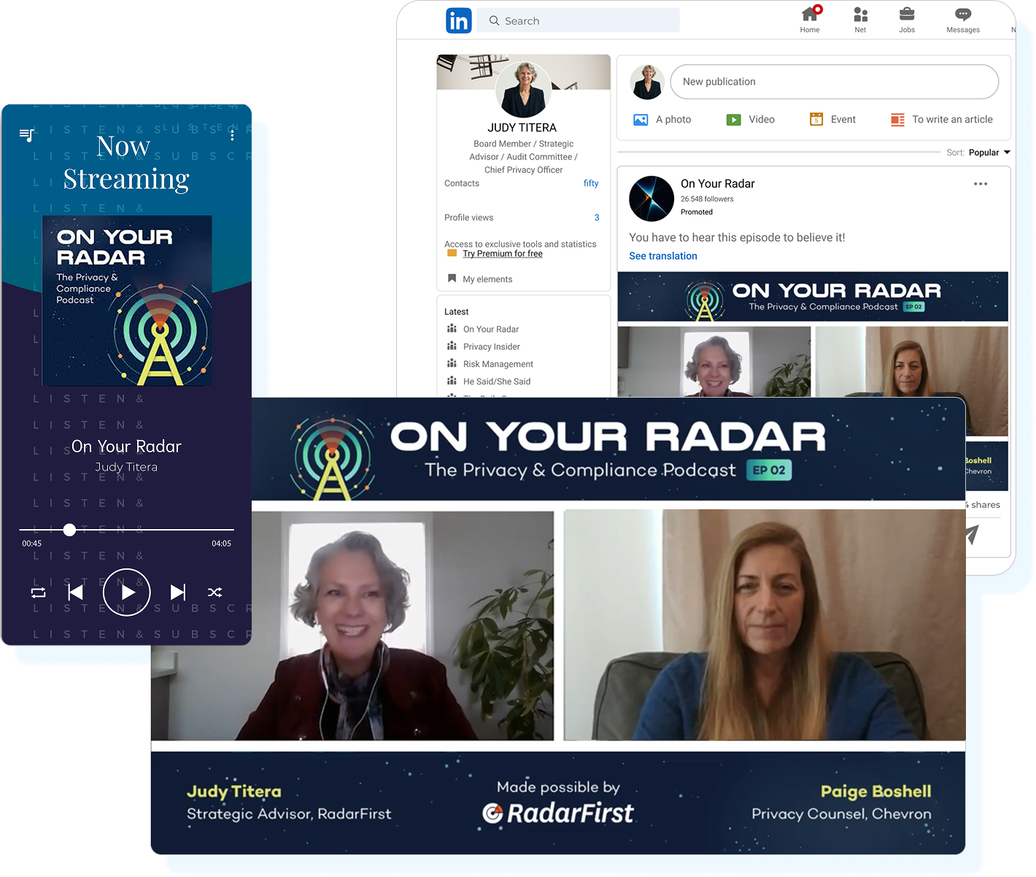Open On Your Radar in Latest list
Viewport: 1036px width, 877px height.
[x=483, y=329]
